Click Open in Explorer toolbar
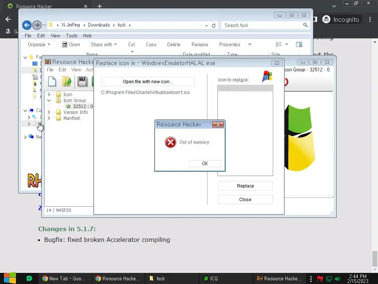378x284 pixels. [71, 44]
